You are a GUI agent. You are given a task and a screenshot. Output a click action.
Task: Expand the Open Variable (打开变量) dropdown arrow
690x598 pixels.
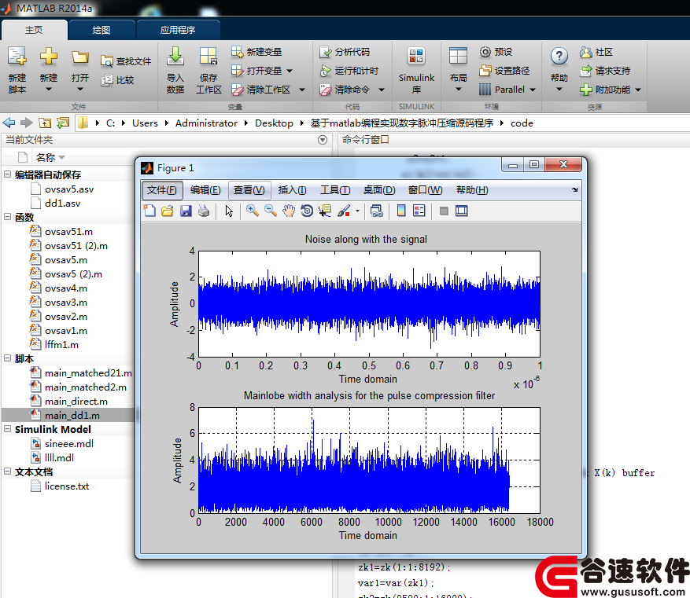[x=290, y=71]
